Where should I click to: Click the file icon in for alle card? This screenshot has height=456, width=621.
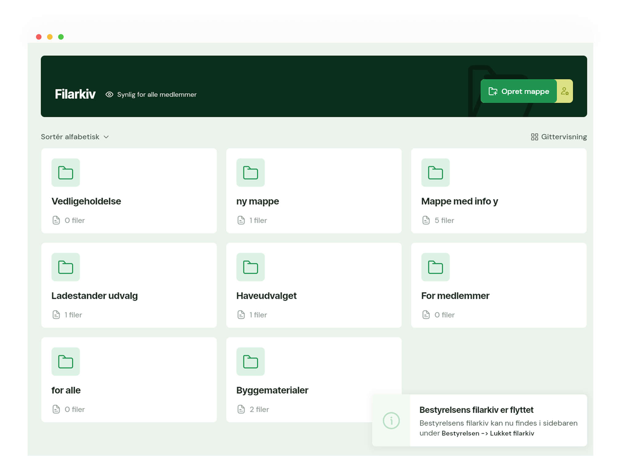click(56, 409)
